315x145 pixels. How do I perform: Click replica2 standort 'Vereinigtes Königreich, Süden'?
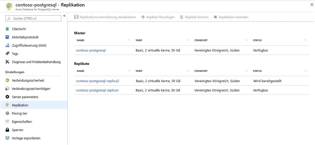click(x=217, y=81)
